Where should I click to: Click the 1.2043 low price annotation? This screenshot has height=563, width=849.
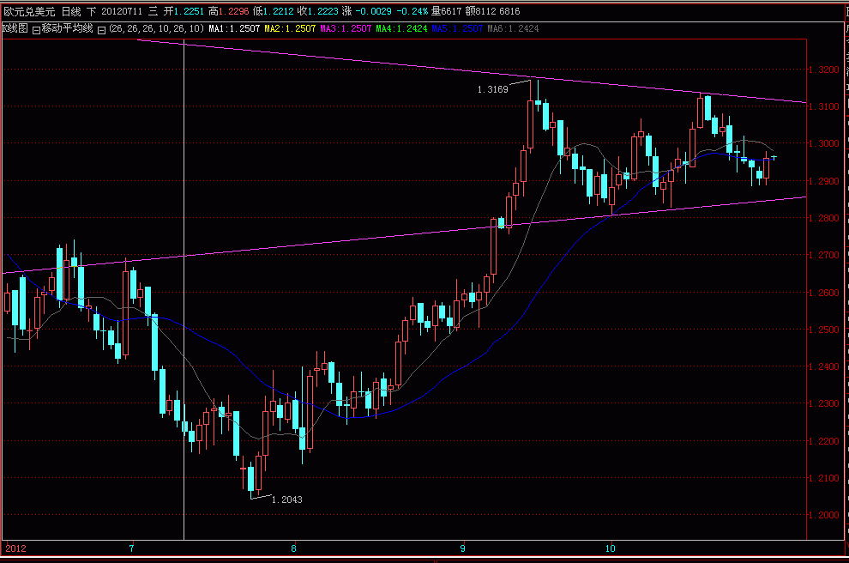287,499
